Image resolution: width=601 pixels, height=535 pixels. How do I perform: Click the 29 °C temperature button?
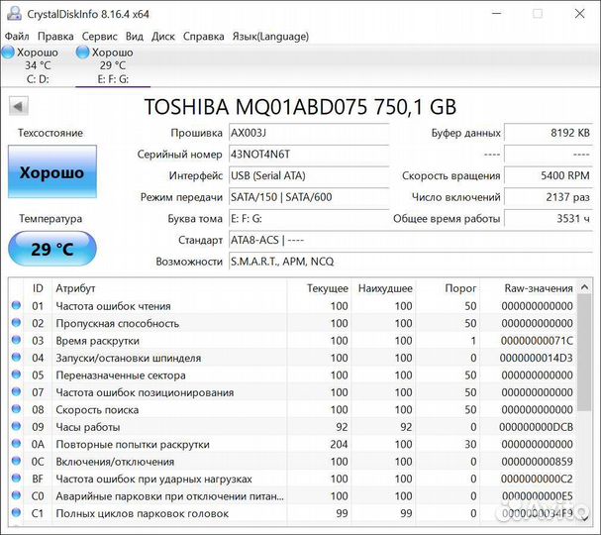click(x=52, y=249)
